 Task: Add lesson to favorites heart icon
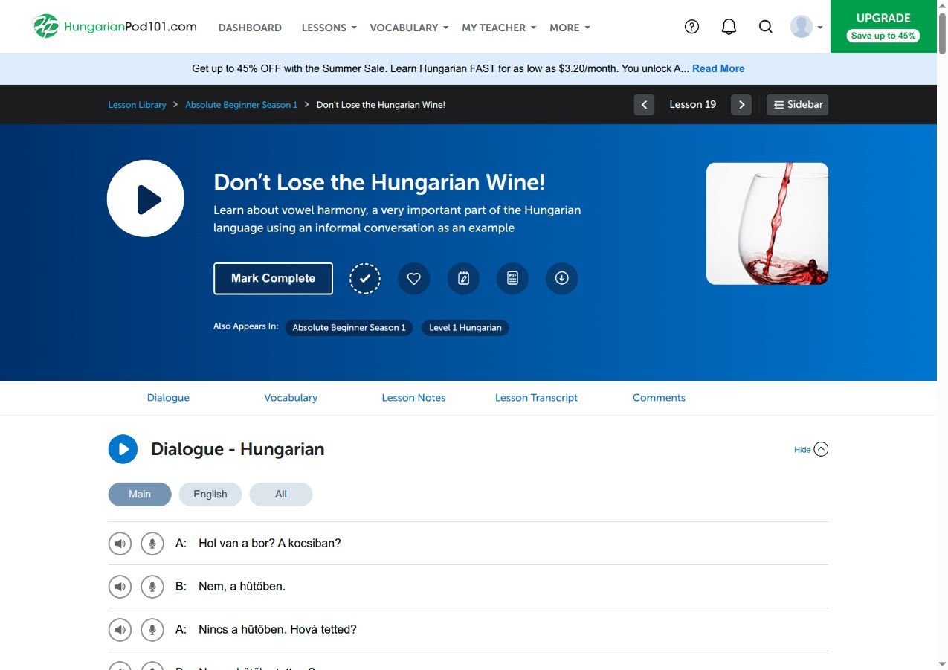414,279
